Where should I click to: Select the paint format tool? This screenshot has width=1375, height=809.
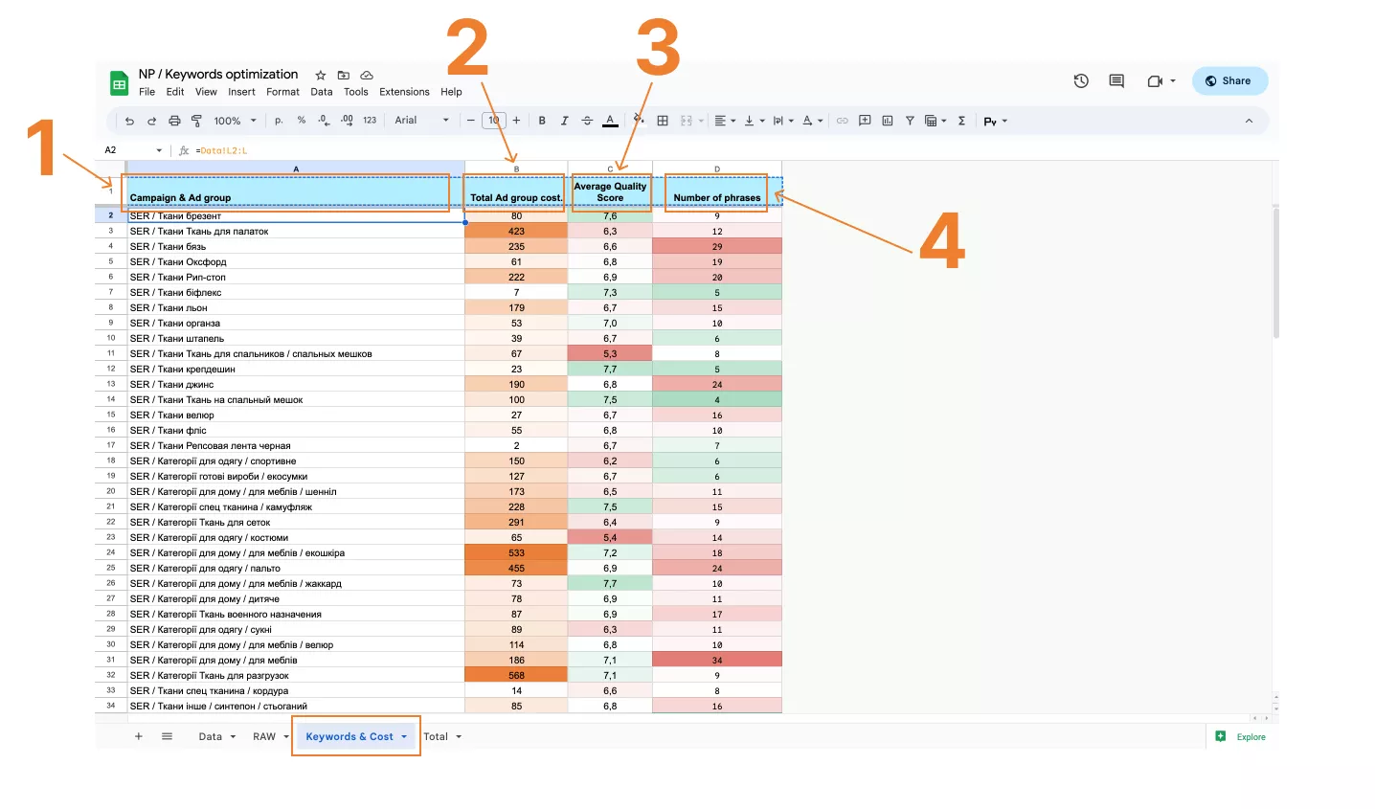pyautogui.click(x=196, y=121)
